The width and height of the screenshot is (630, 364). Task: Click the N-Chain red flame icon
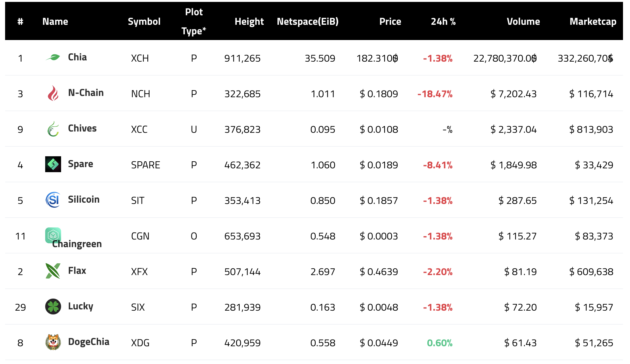tap(53, 93)
